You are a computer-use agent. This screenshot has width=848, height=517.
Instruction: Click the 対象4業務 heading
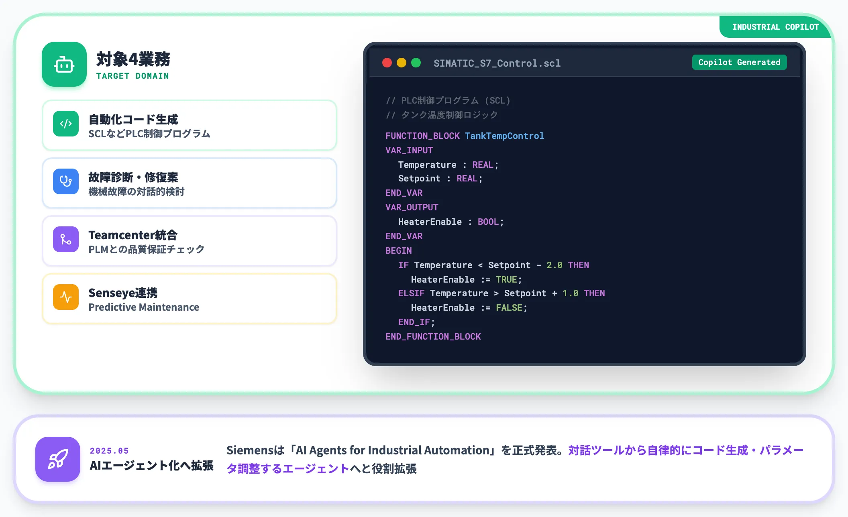[133, 59]
